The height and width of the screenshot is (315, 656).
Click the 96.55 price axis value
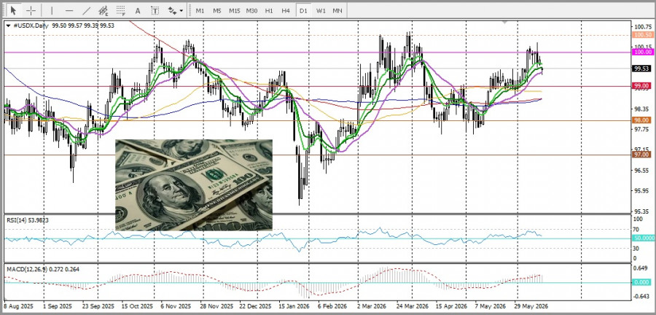(643, 170)
